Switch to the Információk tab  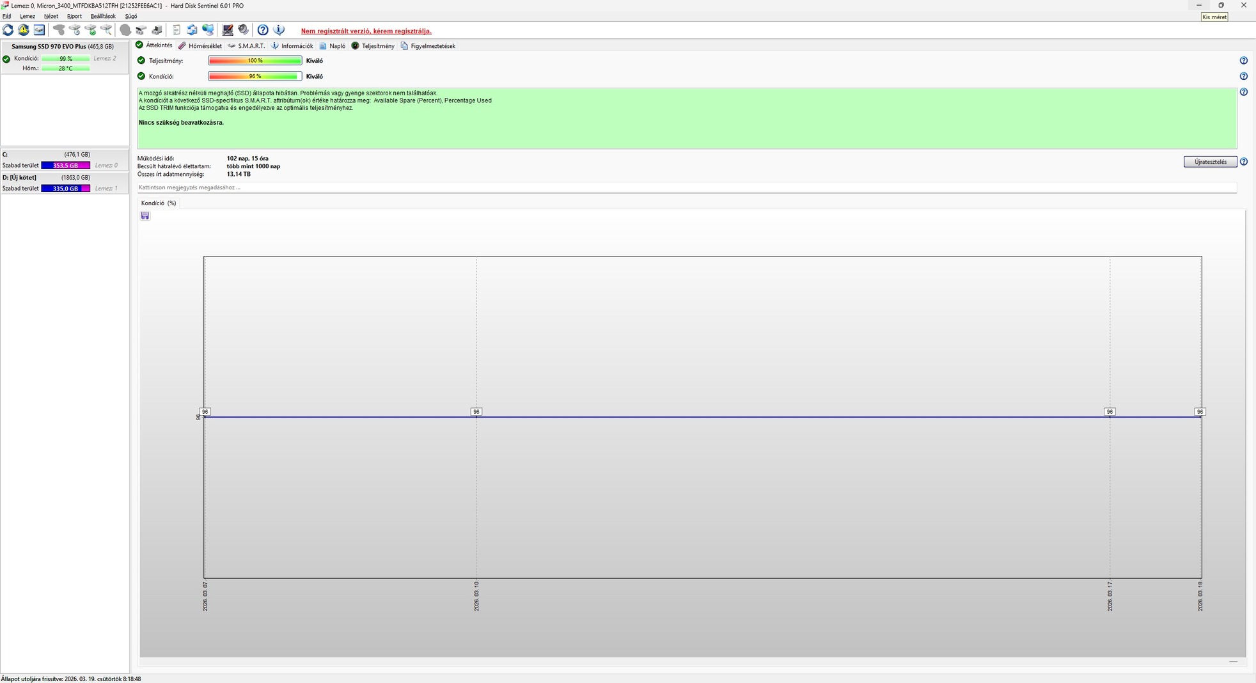click(x=292, y=46)
